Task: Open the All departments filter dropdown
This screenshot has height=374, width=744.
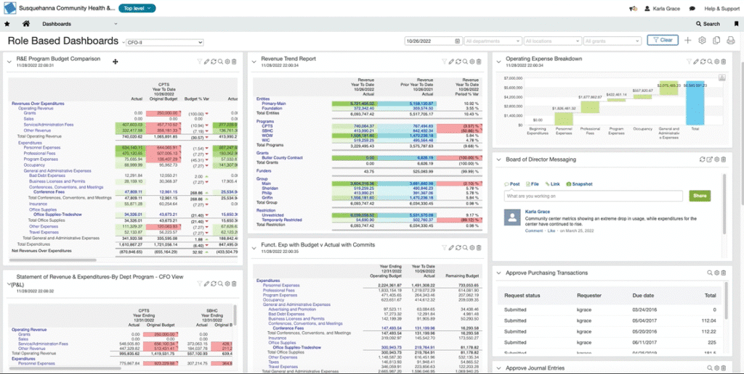Action: coord(493,41)
